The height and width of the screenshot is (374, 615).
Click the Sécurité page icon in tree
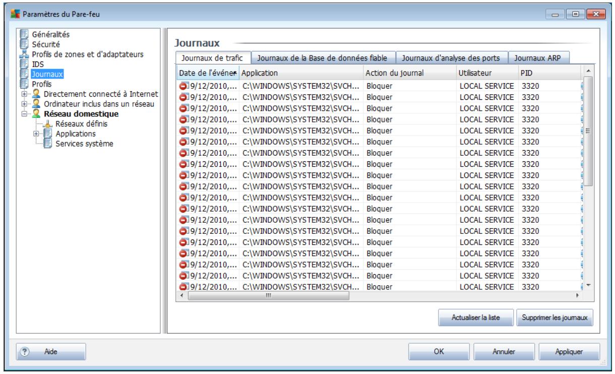pyautogui.click(x=24, y=44)
